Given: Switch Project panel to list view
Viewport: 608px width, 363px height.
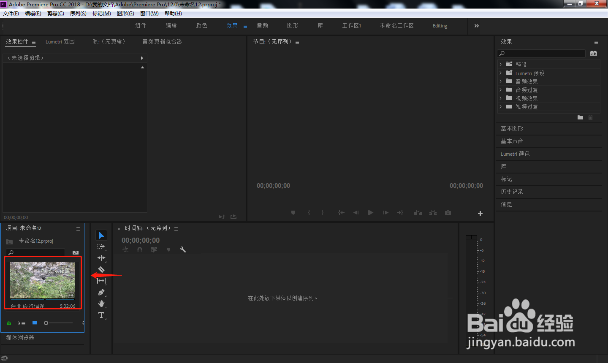Looking at the screenshot, I should [22, 323].
